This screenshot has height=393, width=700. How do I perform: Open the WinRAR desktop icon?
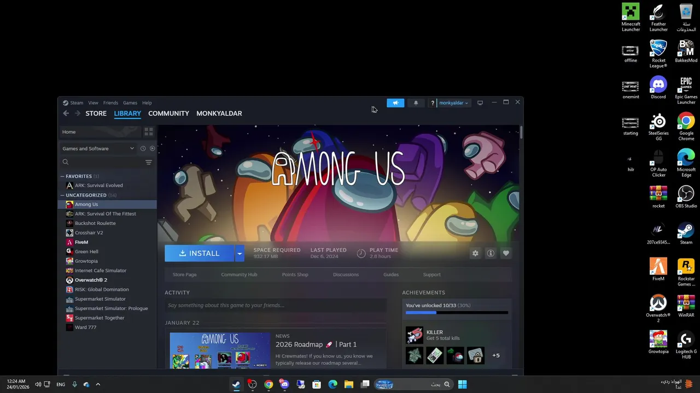pyautogui.click(x=686, y=306)
